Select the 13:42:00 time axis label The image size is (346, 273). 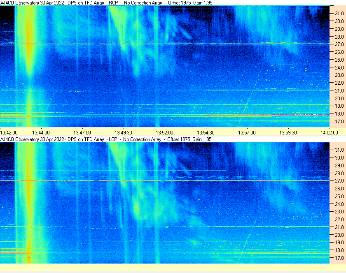pyautogui.click(x=9, y=133)
